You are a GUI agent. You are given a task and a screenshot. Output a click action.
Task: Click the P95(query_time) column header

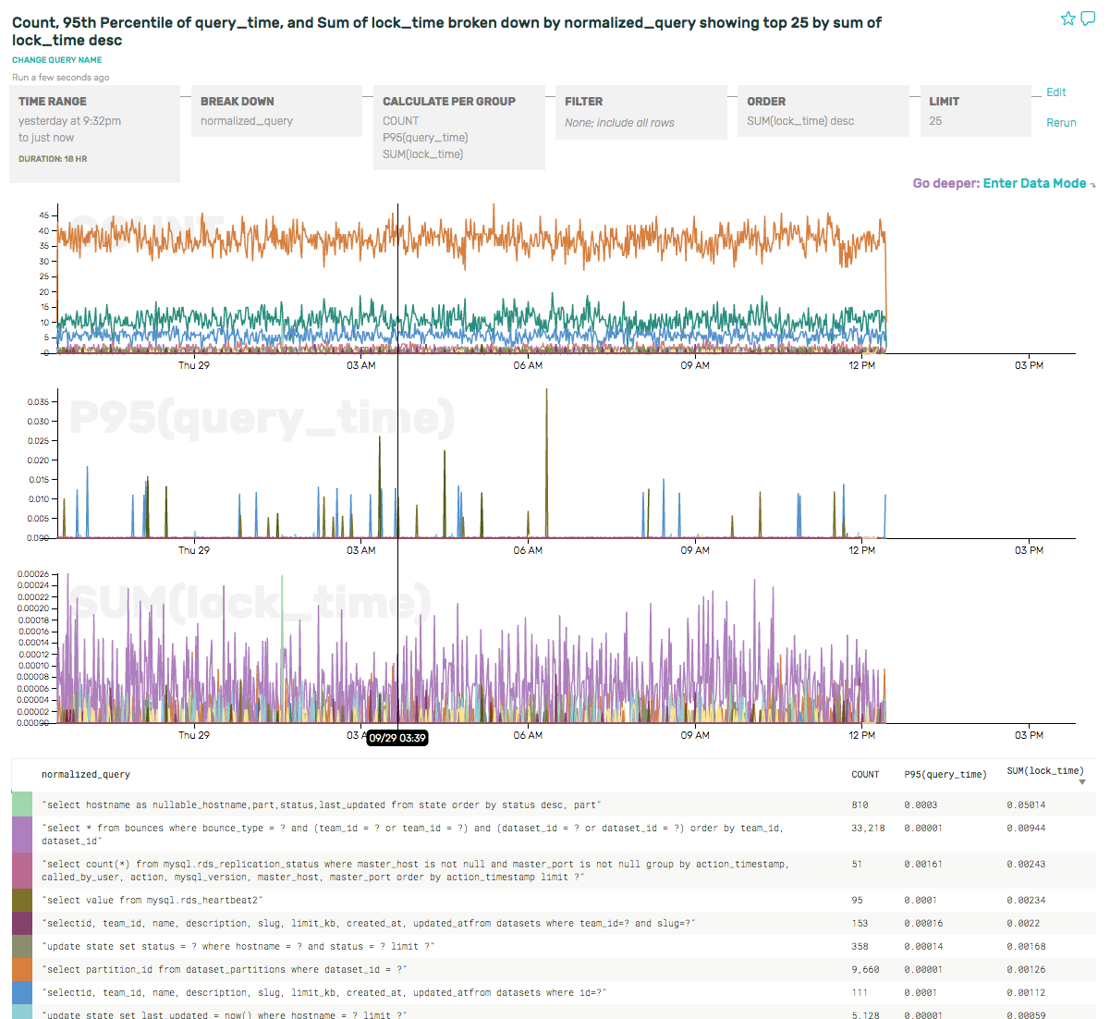click(946, 774)
